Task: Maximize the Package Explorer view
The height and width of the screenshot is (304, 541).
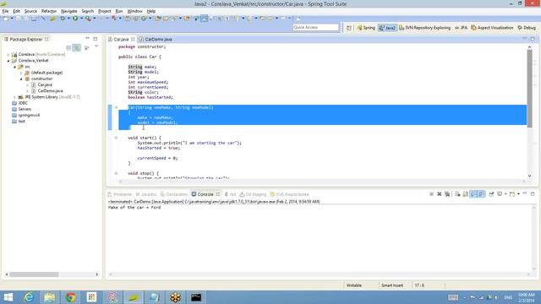Action: tap(96, 39)
